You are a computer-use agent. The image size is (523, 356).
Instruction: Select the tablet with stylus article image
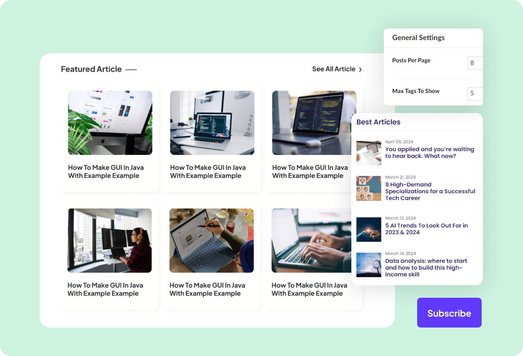[212, 240]
